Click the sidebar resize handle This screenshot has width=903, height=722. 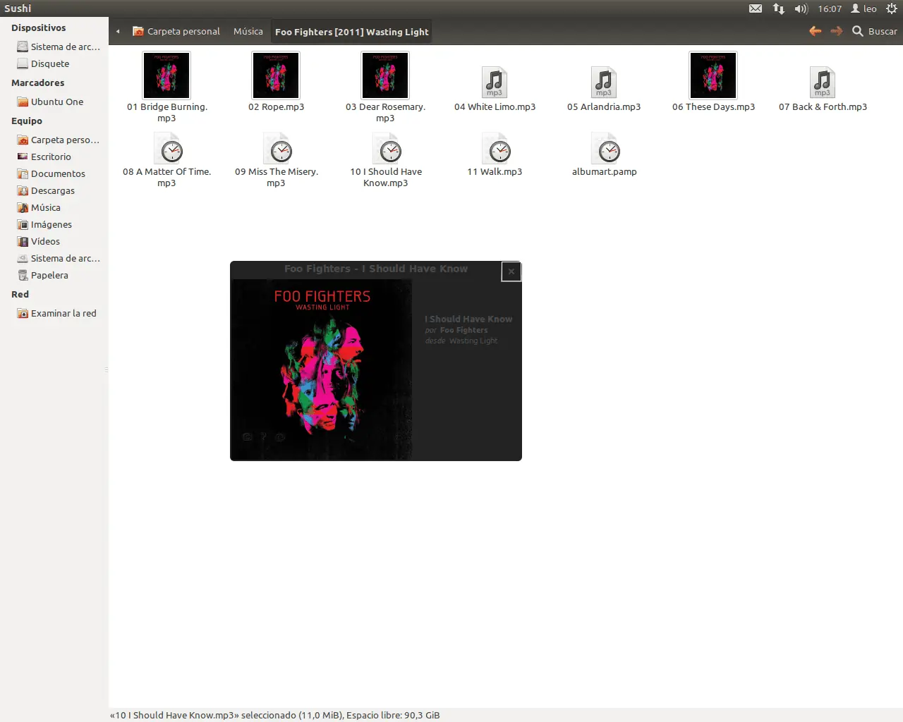pyautogui.click(x=107, y=369)
